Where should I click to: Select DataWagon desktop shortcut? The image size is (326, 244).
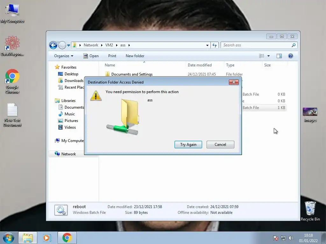click(12, 46)
